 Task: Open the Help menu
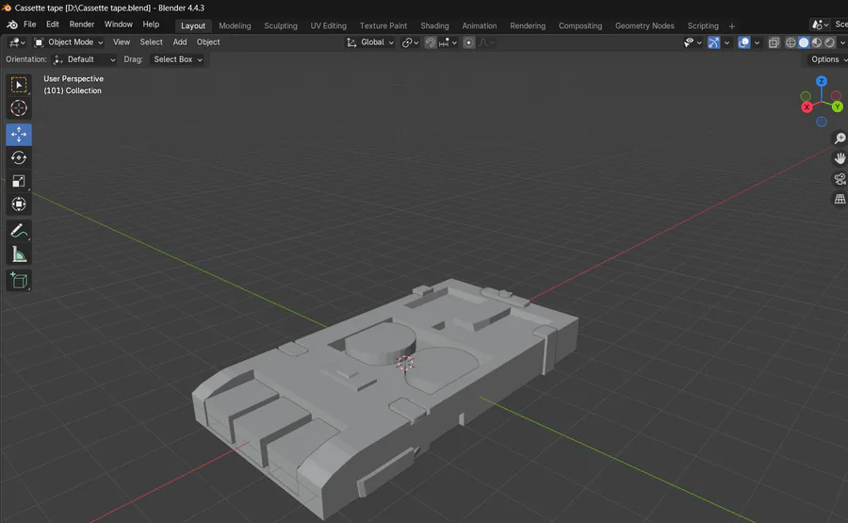point(151,25)
